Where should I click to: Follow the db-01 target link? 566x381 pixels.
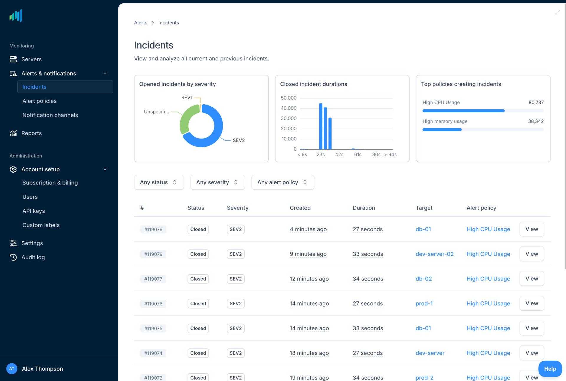coord(423,229)
